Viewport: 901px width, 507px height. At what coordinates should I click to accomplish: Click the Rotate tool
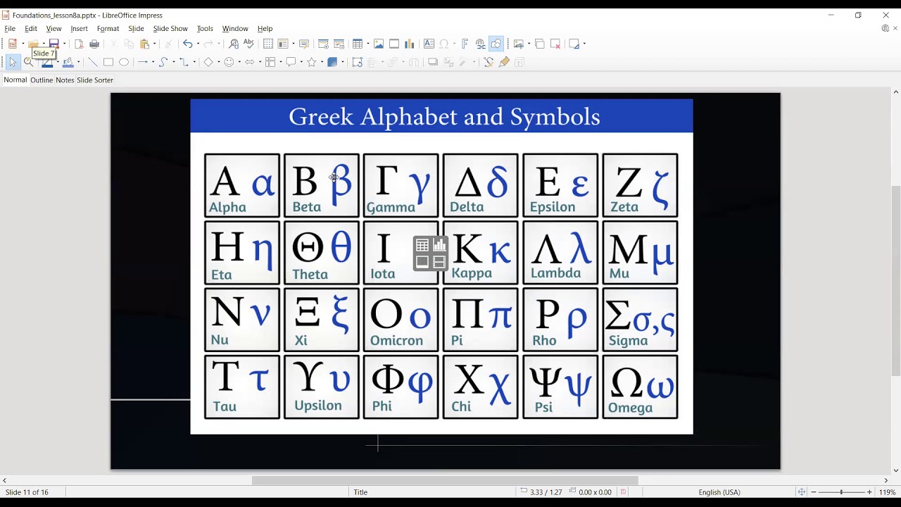tap(357, 62)
